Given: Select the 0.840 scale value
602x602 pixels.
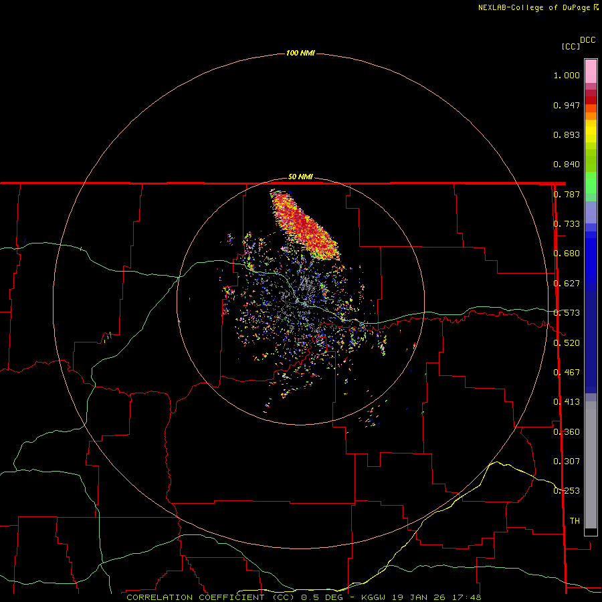Looking at the screenshot, I should click(567, 165).
